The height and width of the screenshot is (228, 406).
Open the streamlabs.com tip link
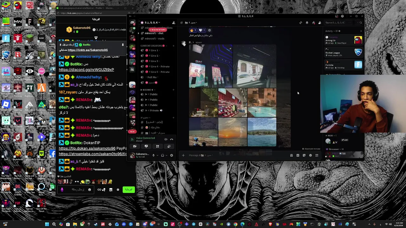click(x=93, y=154)
